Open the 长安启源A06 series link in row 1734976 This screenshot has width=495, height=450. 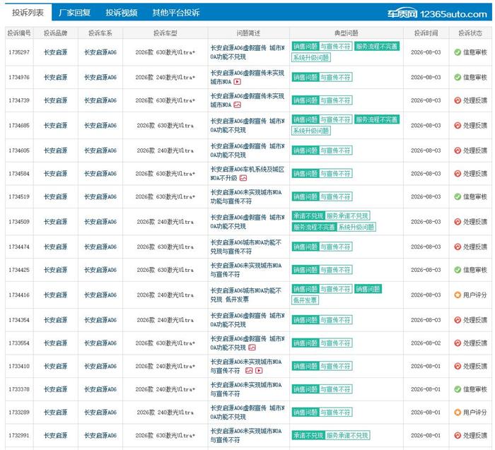(100, 77)
